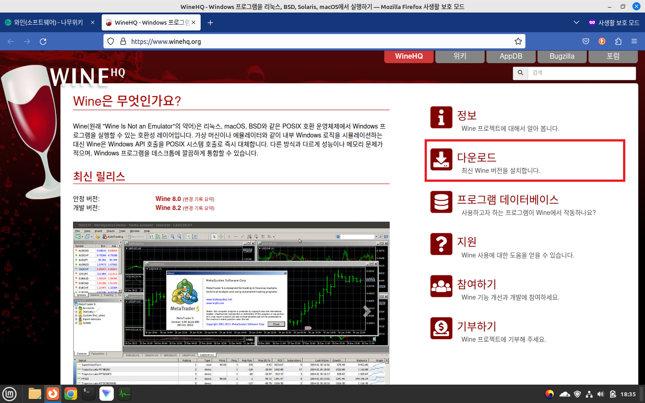Click the white V-logo app icon in the taskbar
Screen dimensions: 645x403
coord(106,394)
